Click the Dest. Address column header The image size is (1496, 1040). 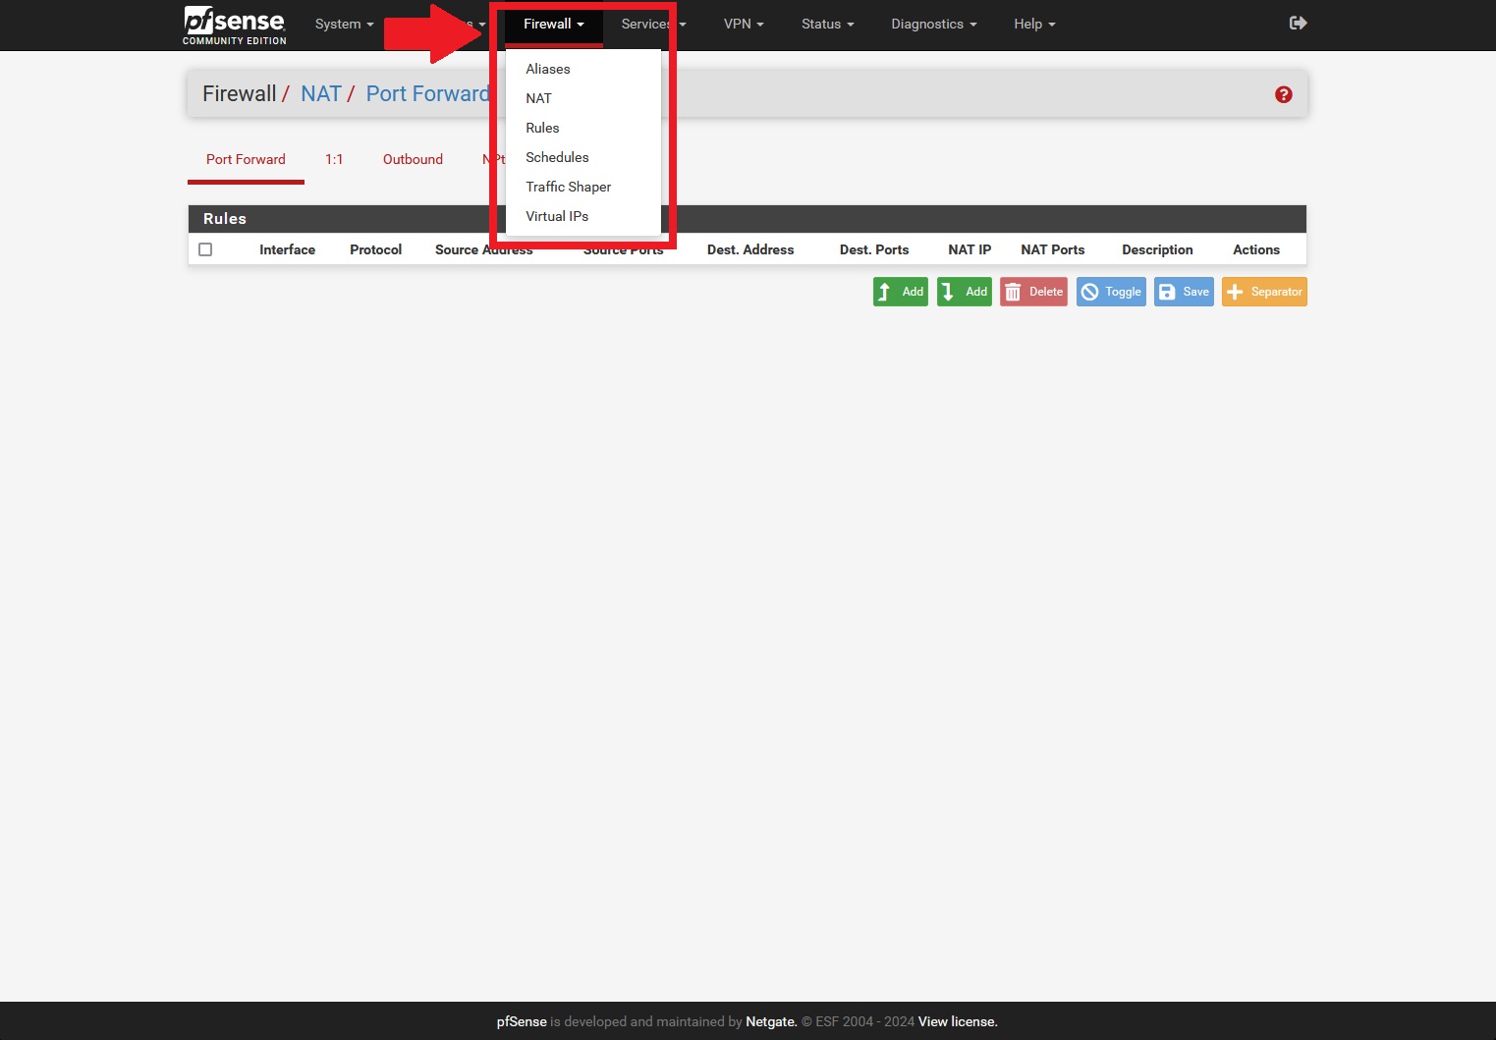pos(750,249)
